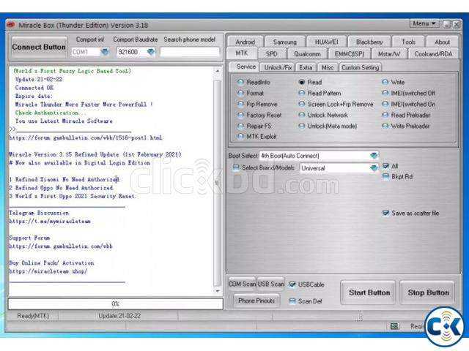
Task: Switch to the SPD tab
Action: [272, 54]
